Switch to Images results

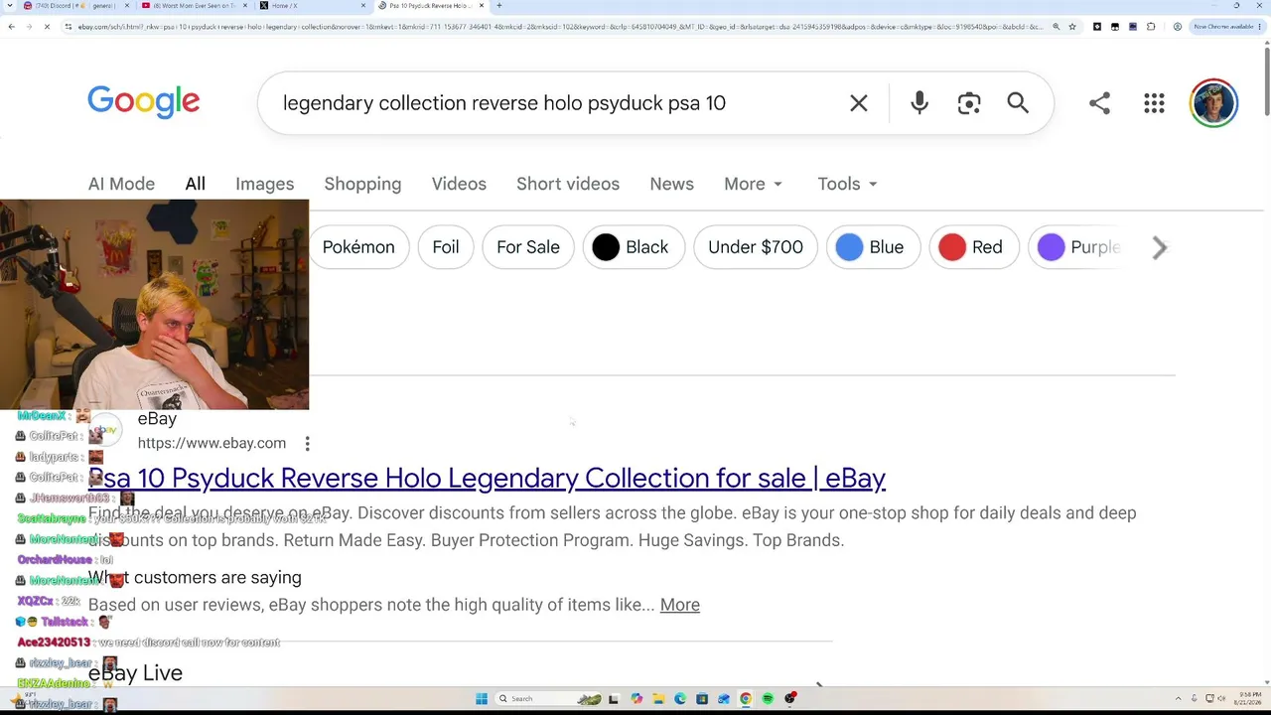point(264,184)
